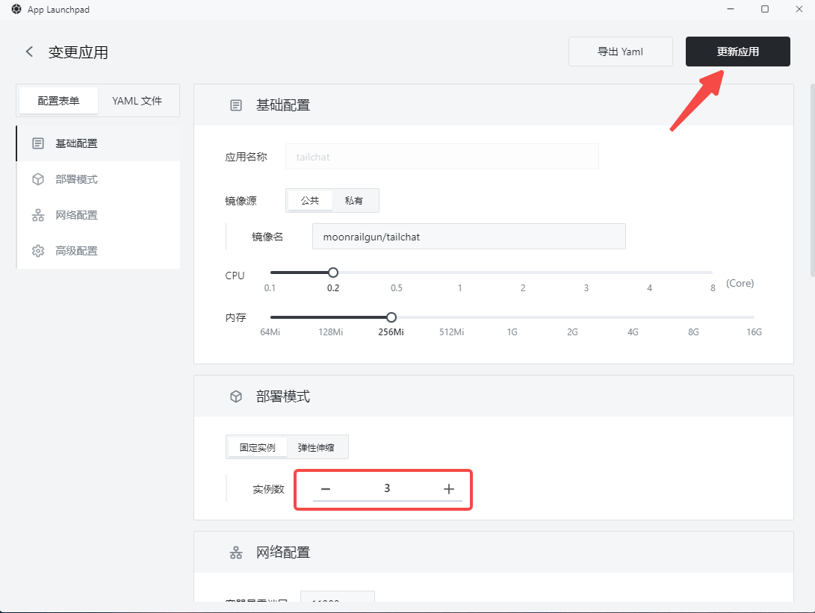Click the 应用名称 input field
This screenshot has width=815, height=613.
pos(441,157)
